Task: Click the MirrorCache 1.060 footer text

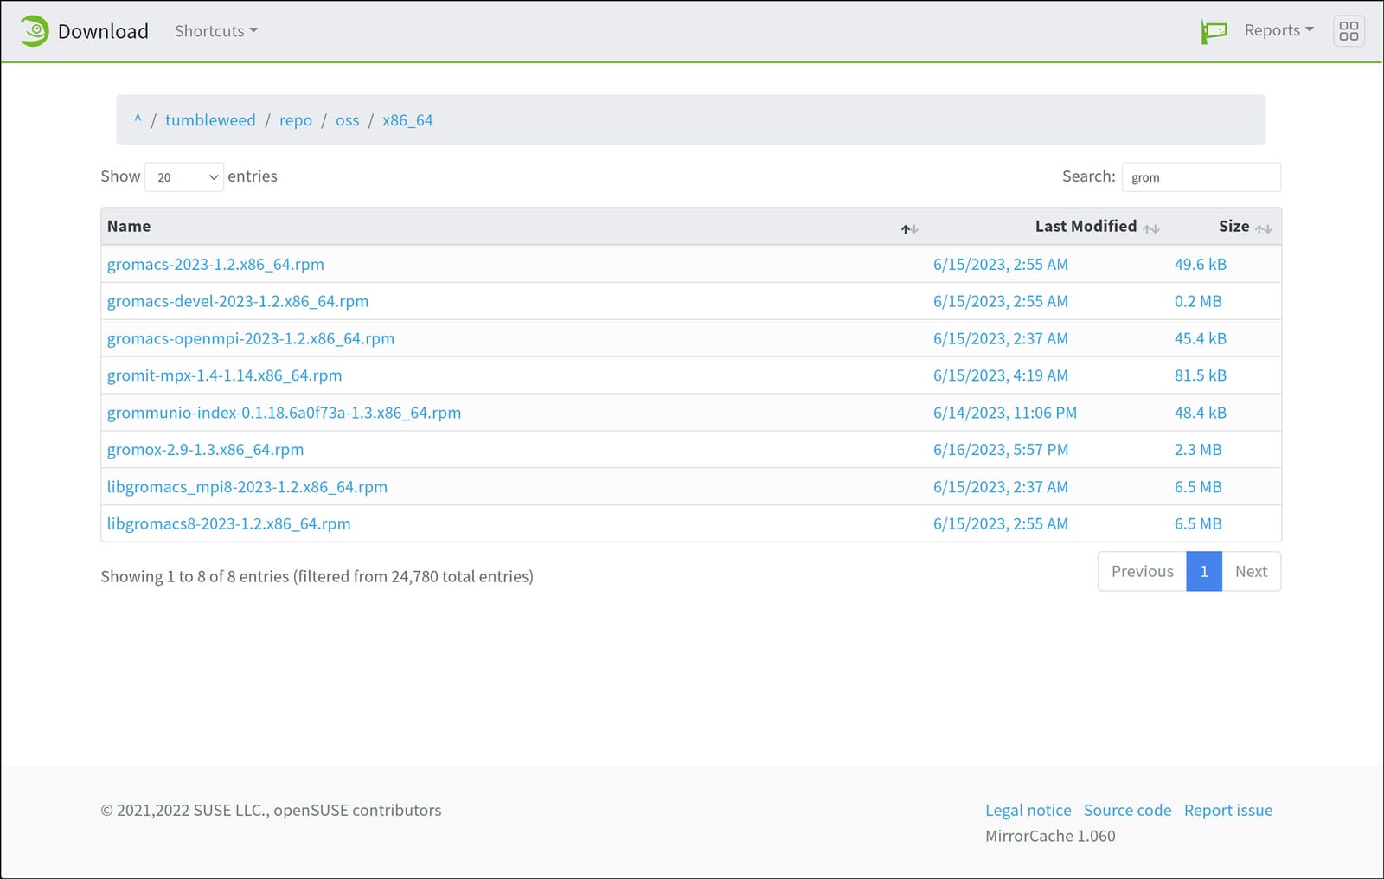Action: click(1050, 836)
